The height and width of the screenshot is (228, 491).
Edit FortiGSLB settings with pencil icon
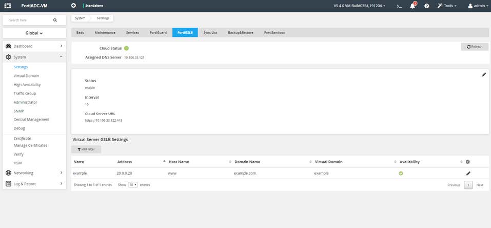[x=484, y=74]
